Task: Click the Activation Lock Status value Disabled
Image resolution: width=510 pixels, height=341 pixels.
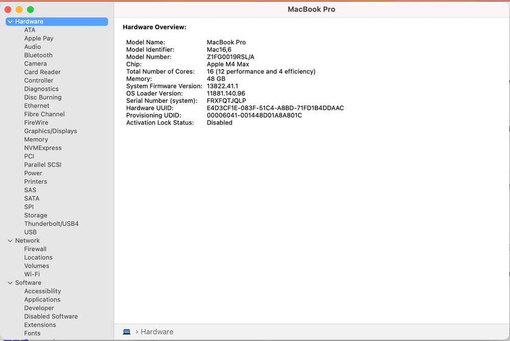Action: [x=219, y=123]
